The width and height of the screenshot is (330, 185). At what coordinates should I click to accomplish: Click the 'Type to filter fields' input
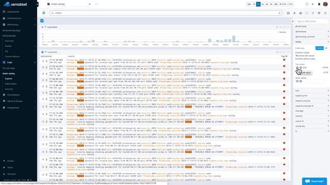click(312, 22)
